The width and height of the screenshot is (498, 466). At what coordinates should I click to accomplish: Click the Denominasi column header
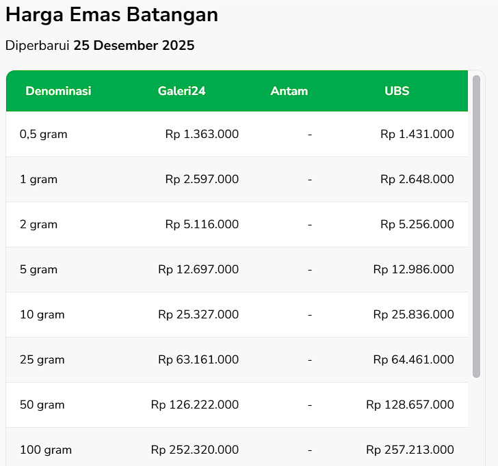click(58, 91)
